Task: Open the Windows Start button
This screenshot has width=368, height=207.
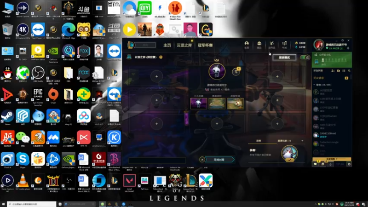Action: pos(3,204)
